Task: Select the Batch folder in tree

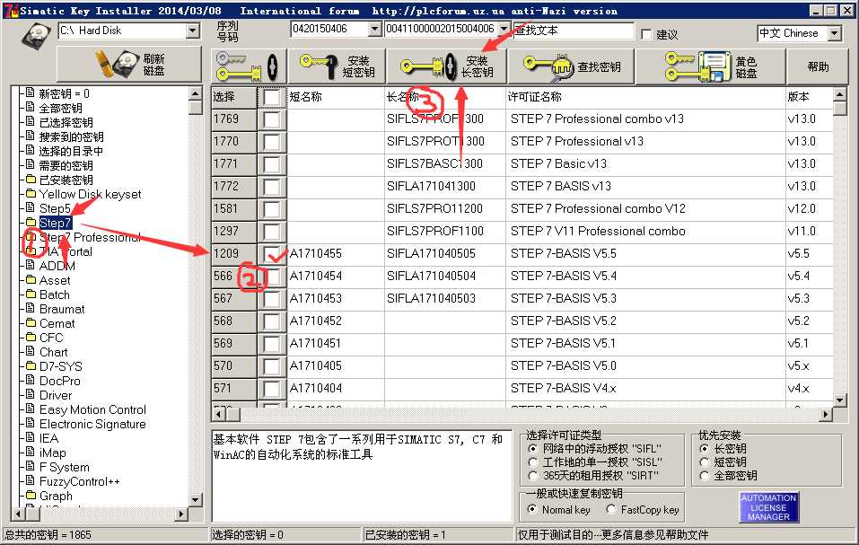Action: pos(54,294)
